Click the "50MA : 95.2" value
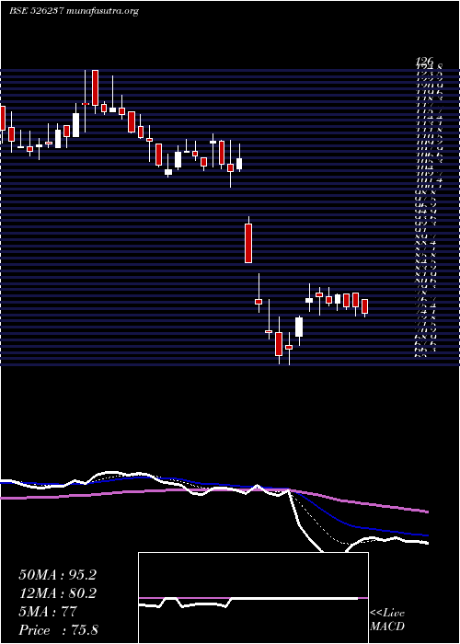 pos(57,575)
